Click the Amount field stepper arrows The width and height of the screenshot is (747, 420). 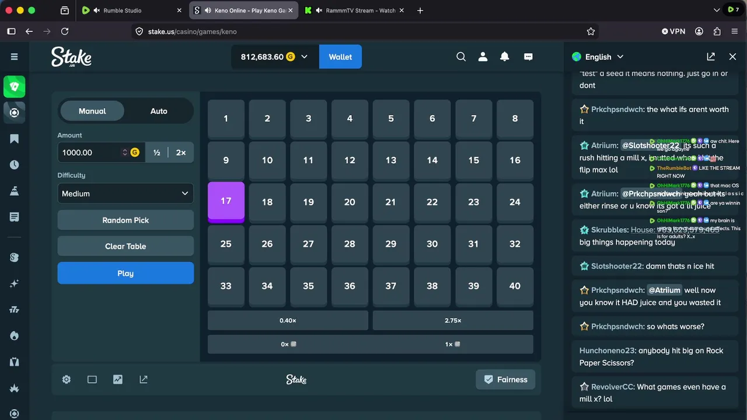[124, 152]
